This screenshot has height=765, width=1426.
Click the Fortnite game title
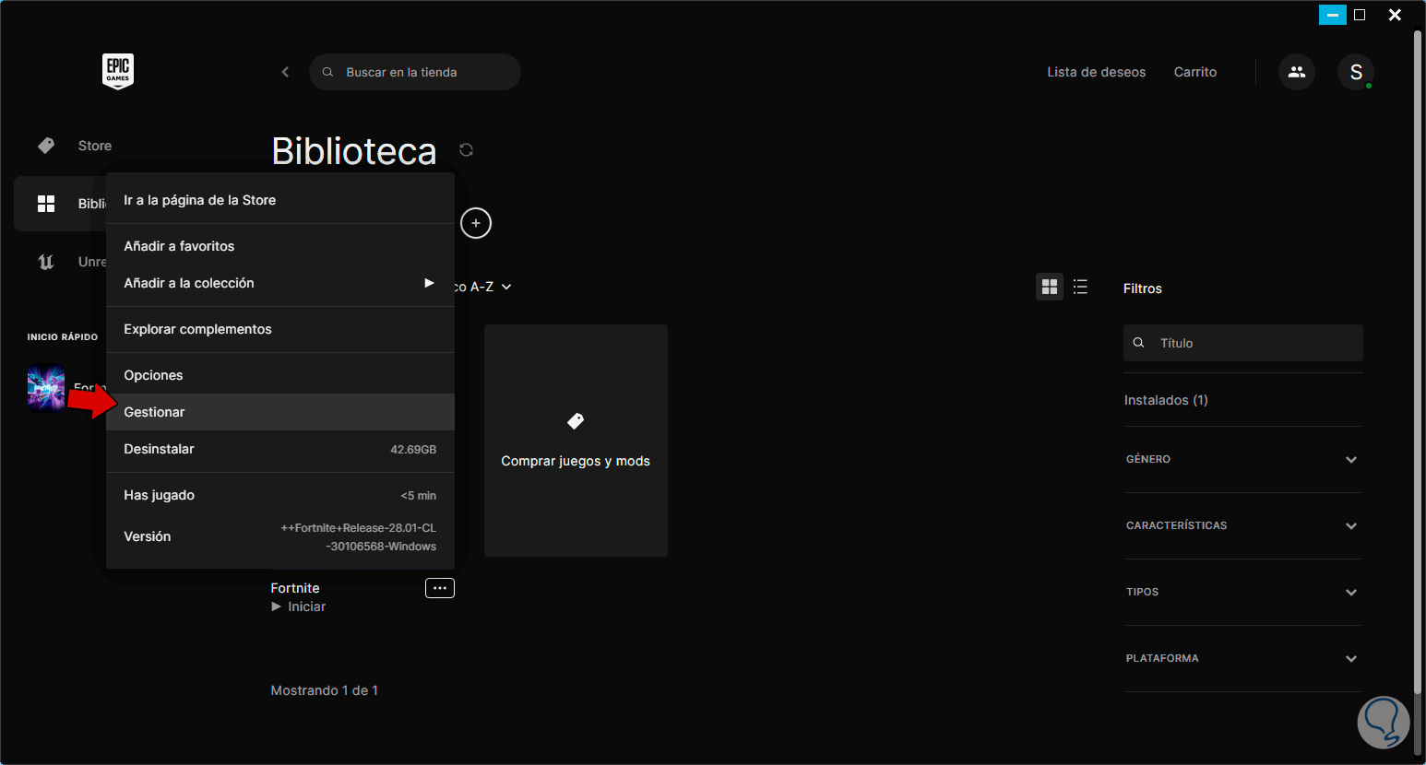click(x=295, y=588)
